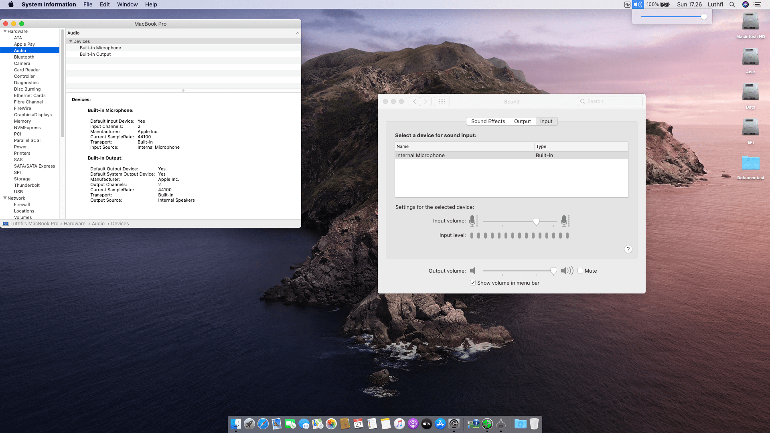Click the left speaker icon next to output volume
This screenshot has width=770, height=433.
(x=473, y=271)
